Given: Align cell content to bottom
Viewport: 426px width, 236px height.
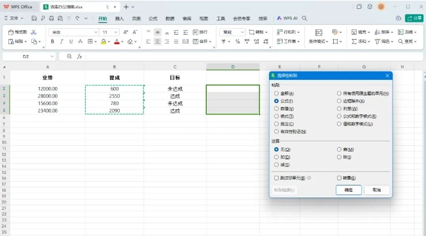Looking at the screenshot, I should coord(167,32).
